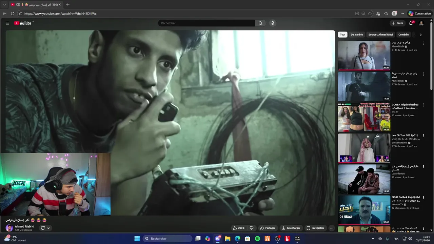Viewport: 434px width, 244px height.
Task: Open Discord from the taskbar
Action: click(x=218, y=239)
